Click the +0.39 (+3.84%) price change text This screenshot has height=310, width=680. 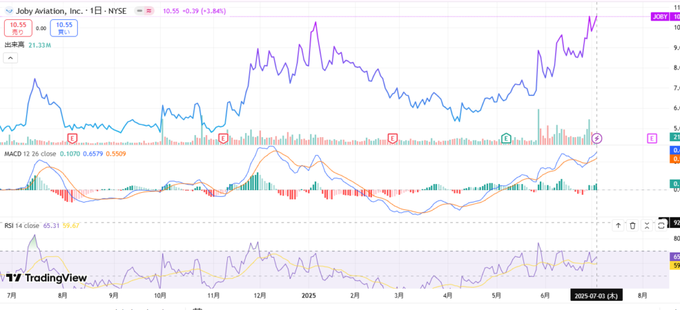pos(203,11)
